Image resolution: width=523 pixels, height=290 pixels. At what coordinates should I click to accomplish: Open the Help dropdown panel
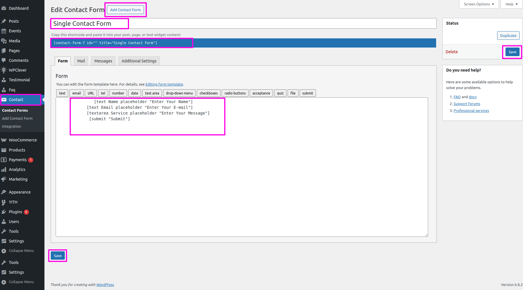(511, 4)
